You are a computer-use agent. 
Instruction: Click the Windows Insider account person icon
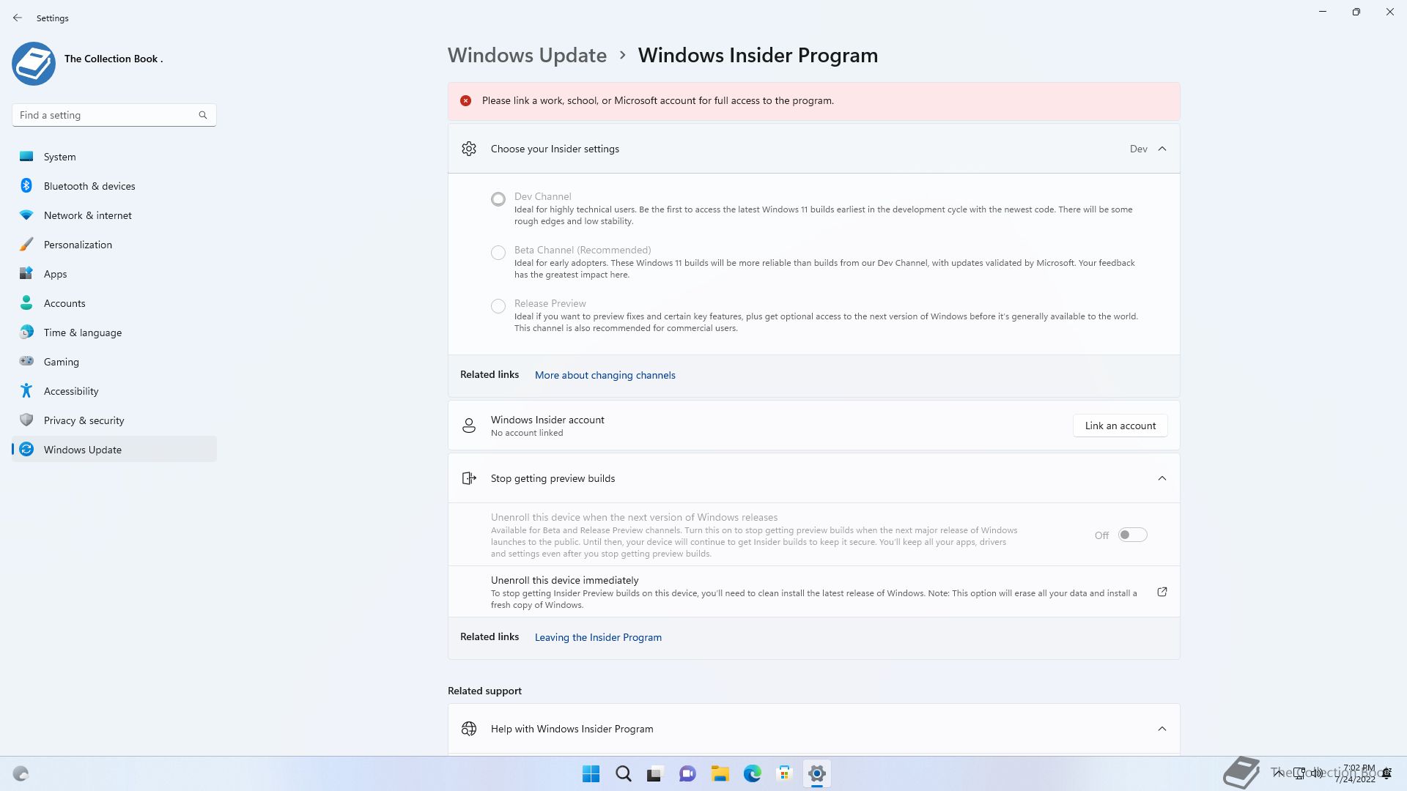point(469,426)
